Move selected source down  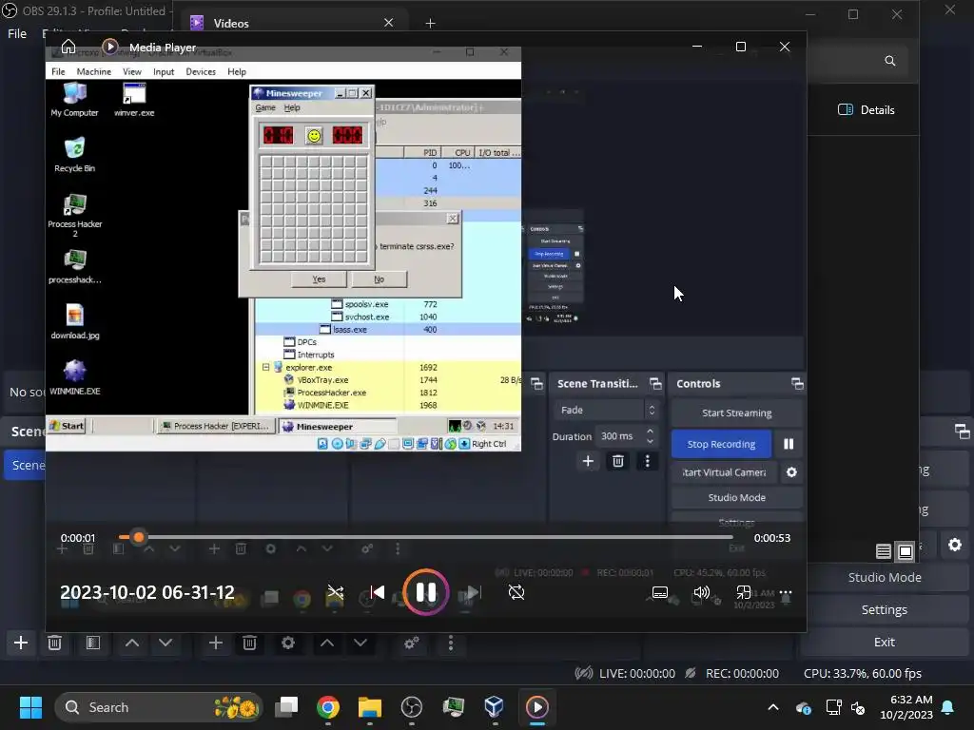pyautogui.click(x=360, y=644)
